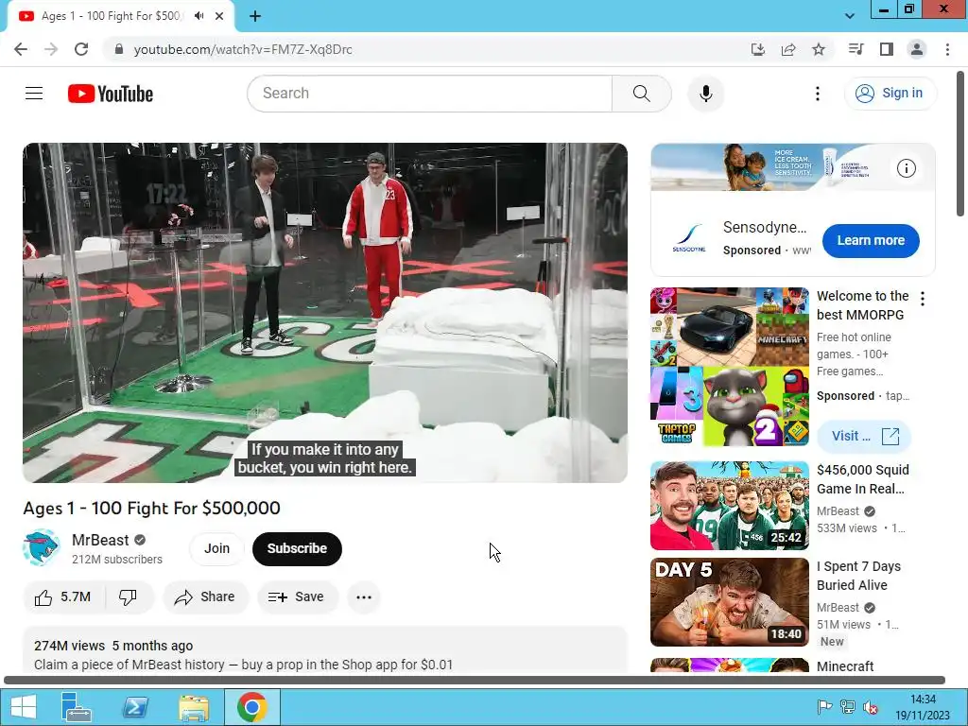Share this page from address bar
This screenshot has width=968, height=726.
tap(787, 49)
